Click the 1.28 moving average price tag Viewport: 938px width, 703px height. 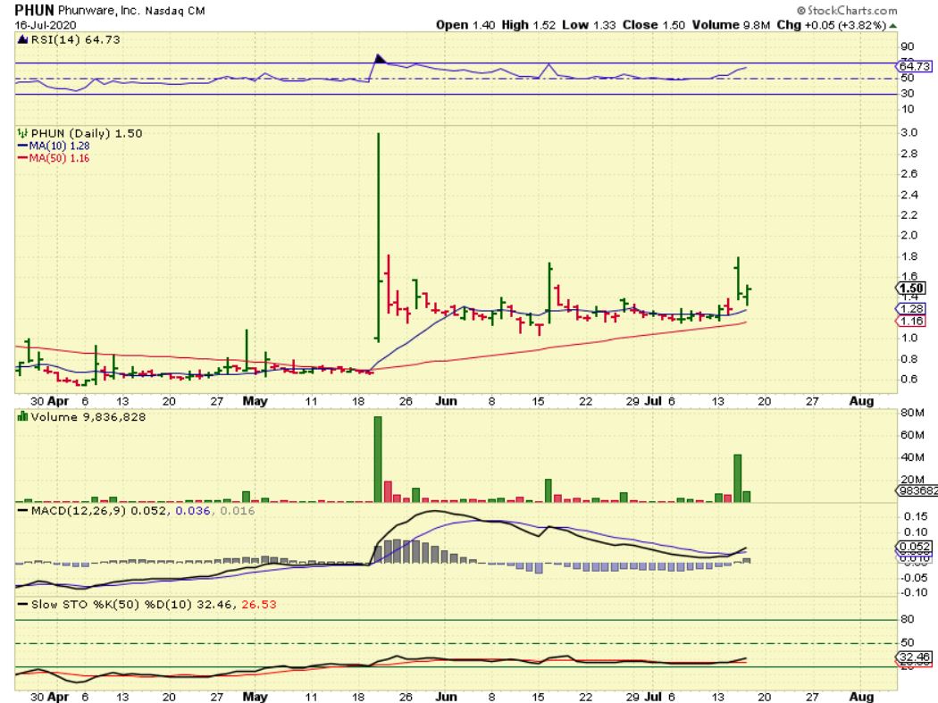(x=912, y=309)
